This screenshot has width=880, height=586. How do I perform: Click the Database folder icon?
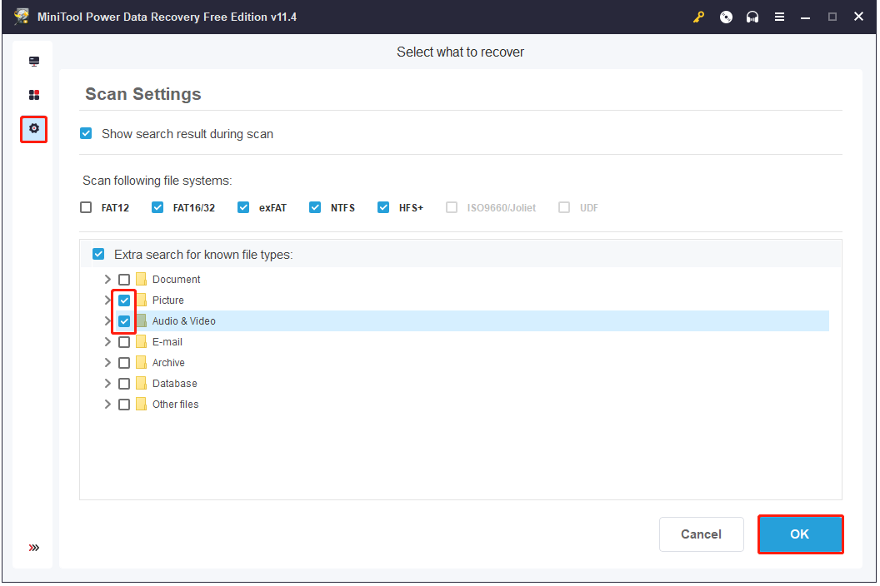pos(142,383)
